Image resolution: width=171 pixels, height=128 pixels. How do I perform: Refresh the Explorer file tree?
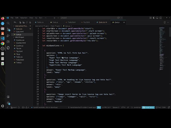(x=27, y=22)
